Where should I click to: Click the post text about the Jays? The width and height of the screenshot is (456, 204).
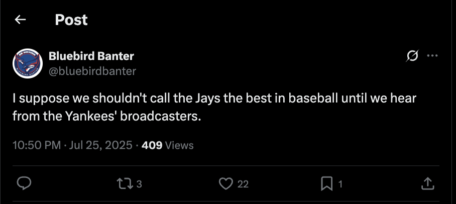click(214, 107)
